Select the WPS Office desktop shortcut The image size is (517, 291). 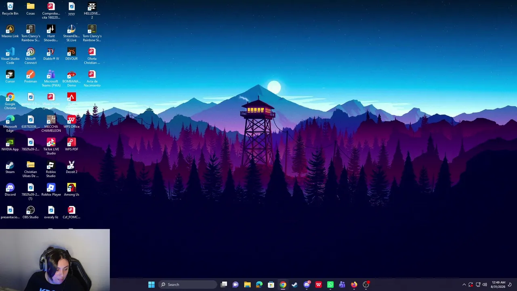tap(71, 122)
